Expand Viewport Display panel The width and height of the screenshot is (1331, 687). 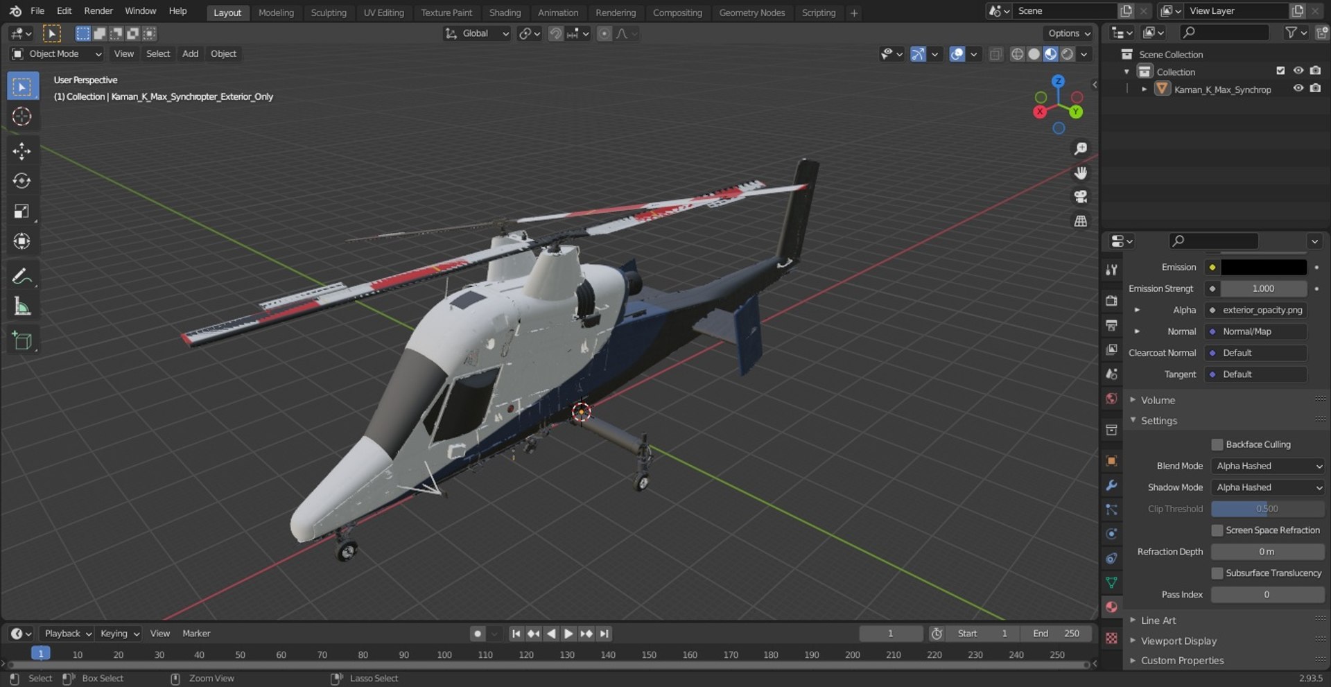1178,641
